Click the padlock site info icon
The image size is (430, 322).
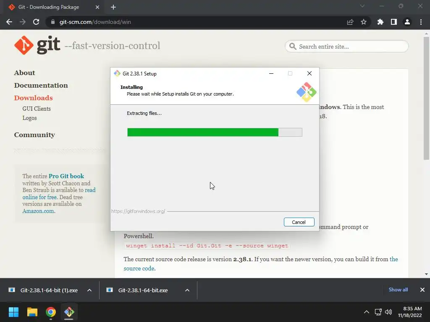[x=53, y=22]
